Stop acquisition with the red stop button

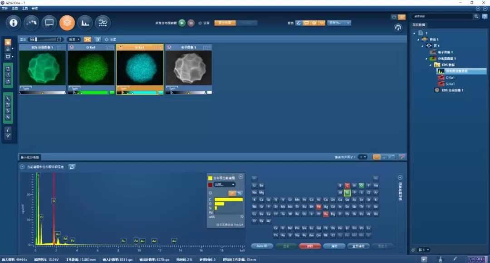click(x=191, y=23)
